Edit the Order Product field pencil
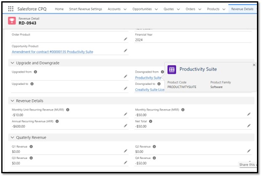Screen dimensions: 262x177 pos(126,39)
